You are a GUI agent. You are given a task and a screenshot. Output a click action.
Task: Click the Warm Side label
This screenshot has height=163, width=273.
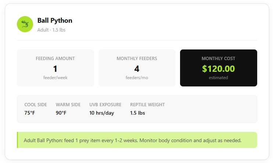[68, 105]
